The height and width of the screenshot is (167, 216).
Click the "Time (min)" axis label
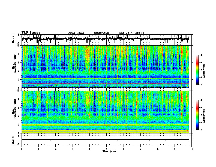[109, 151]
